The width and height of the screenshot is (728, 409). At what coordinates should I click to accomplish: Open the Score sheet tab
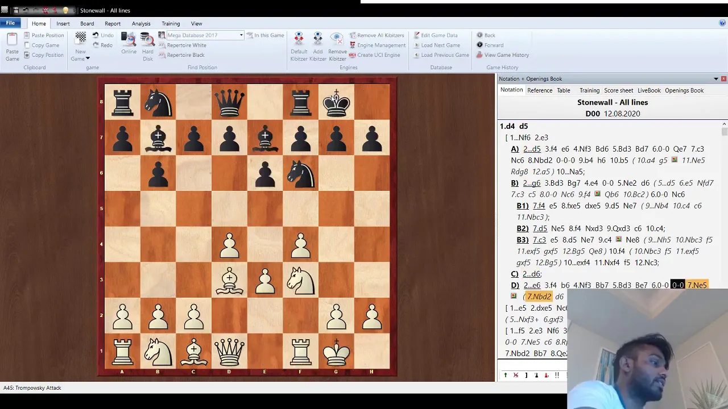coord(619,90)
